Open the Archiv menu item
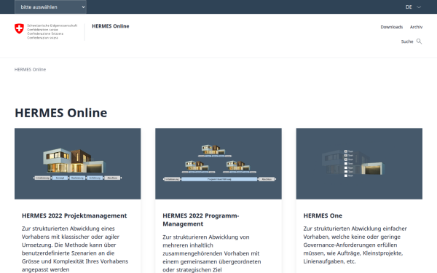This screenshot has height=273, width=437. pos(416,27)
